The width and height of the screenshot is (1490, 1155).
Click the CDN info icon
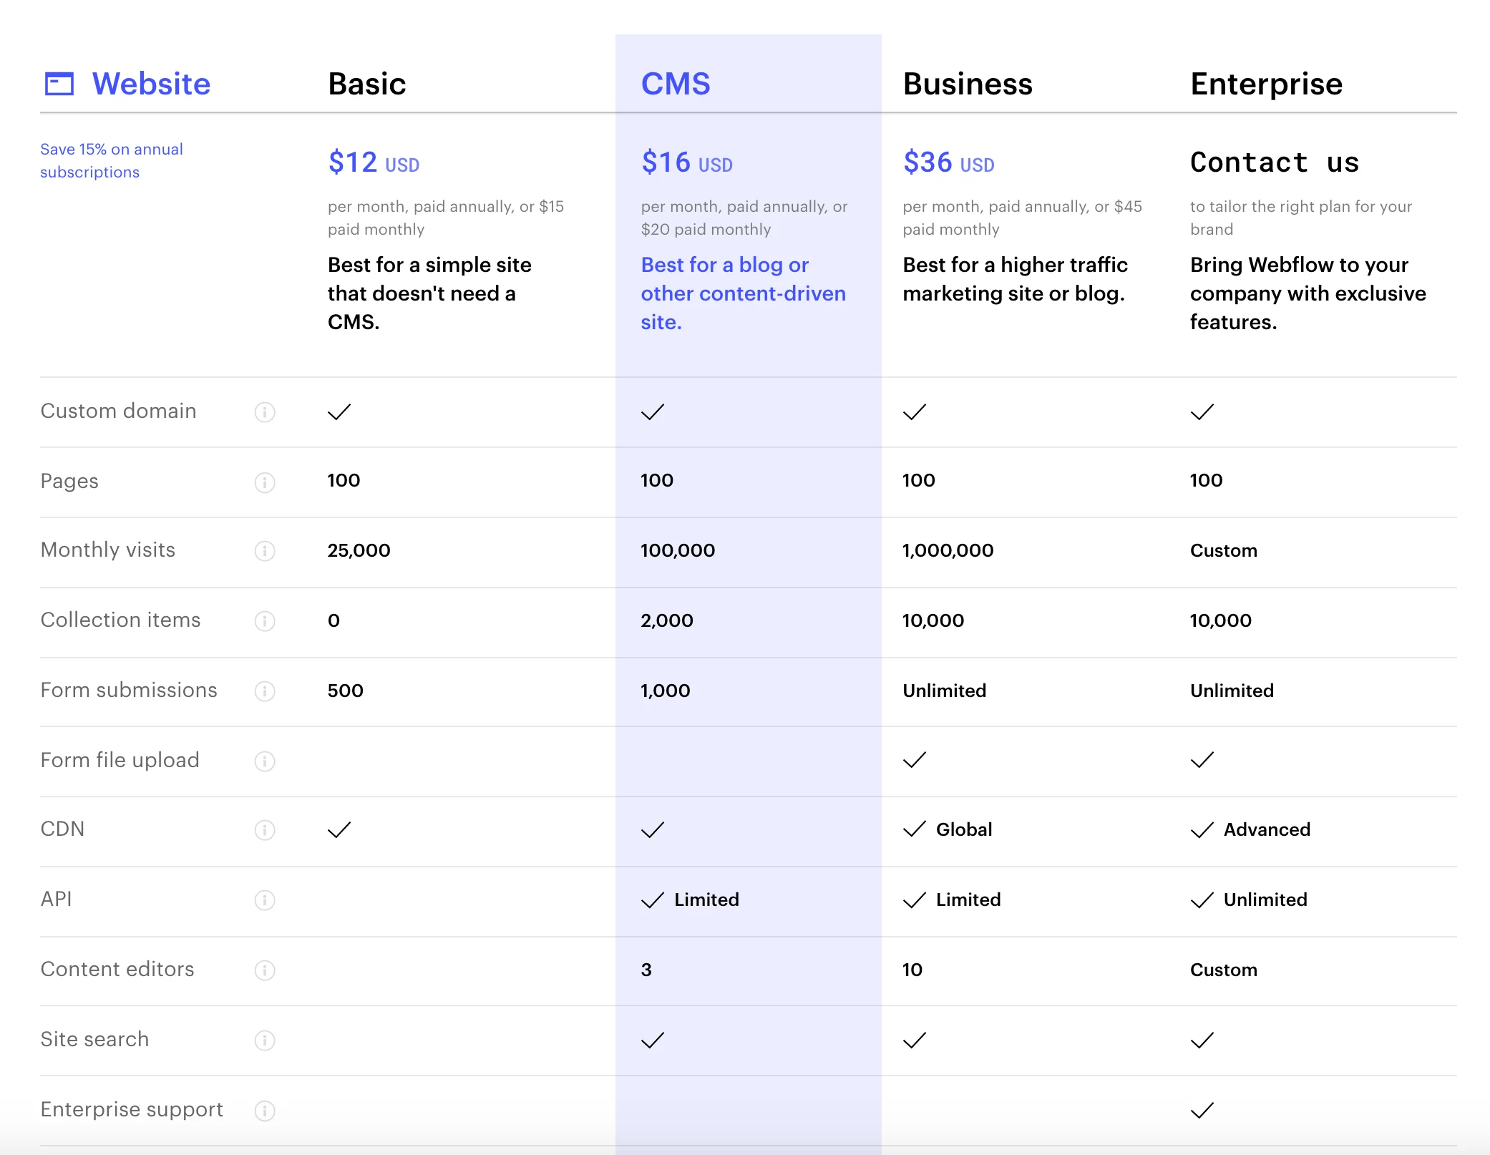[x=265, y=830]
